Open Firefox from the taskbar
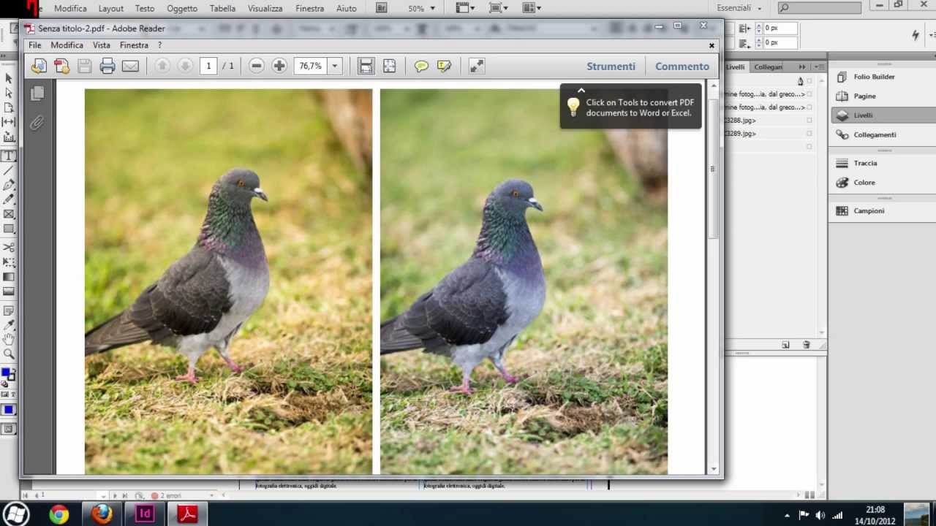This screenshot has height=526, width=936. [102, 514]
